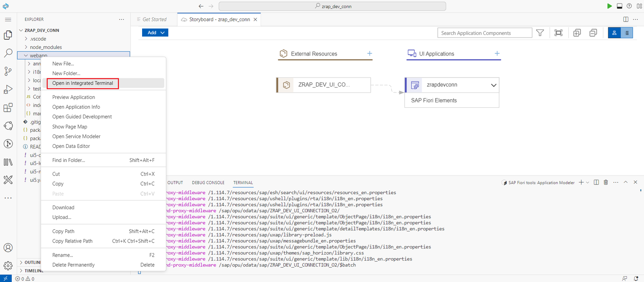This screenshot has height=282, width=644.
Task: Switch to the Get Started tab
Action: click(154, 19)
